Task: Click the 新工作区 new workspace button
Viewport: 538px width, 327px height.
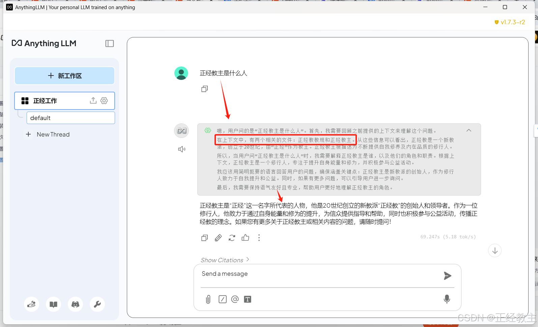Action: (64, 76)
